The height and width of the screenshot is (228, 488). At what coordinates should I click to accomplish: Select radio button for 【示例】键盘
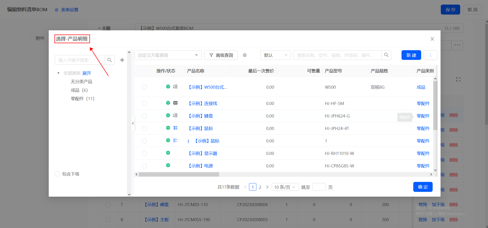tap(144, 116)
